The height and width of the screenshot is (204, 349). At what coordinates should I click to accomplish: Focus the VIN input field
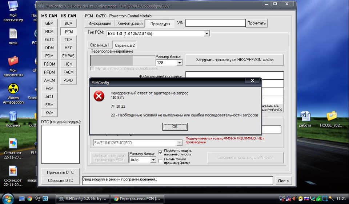pos(216,23)
